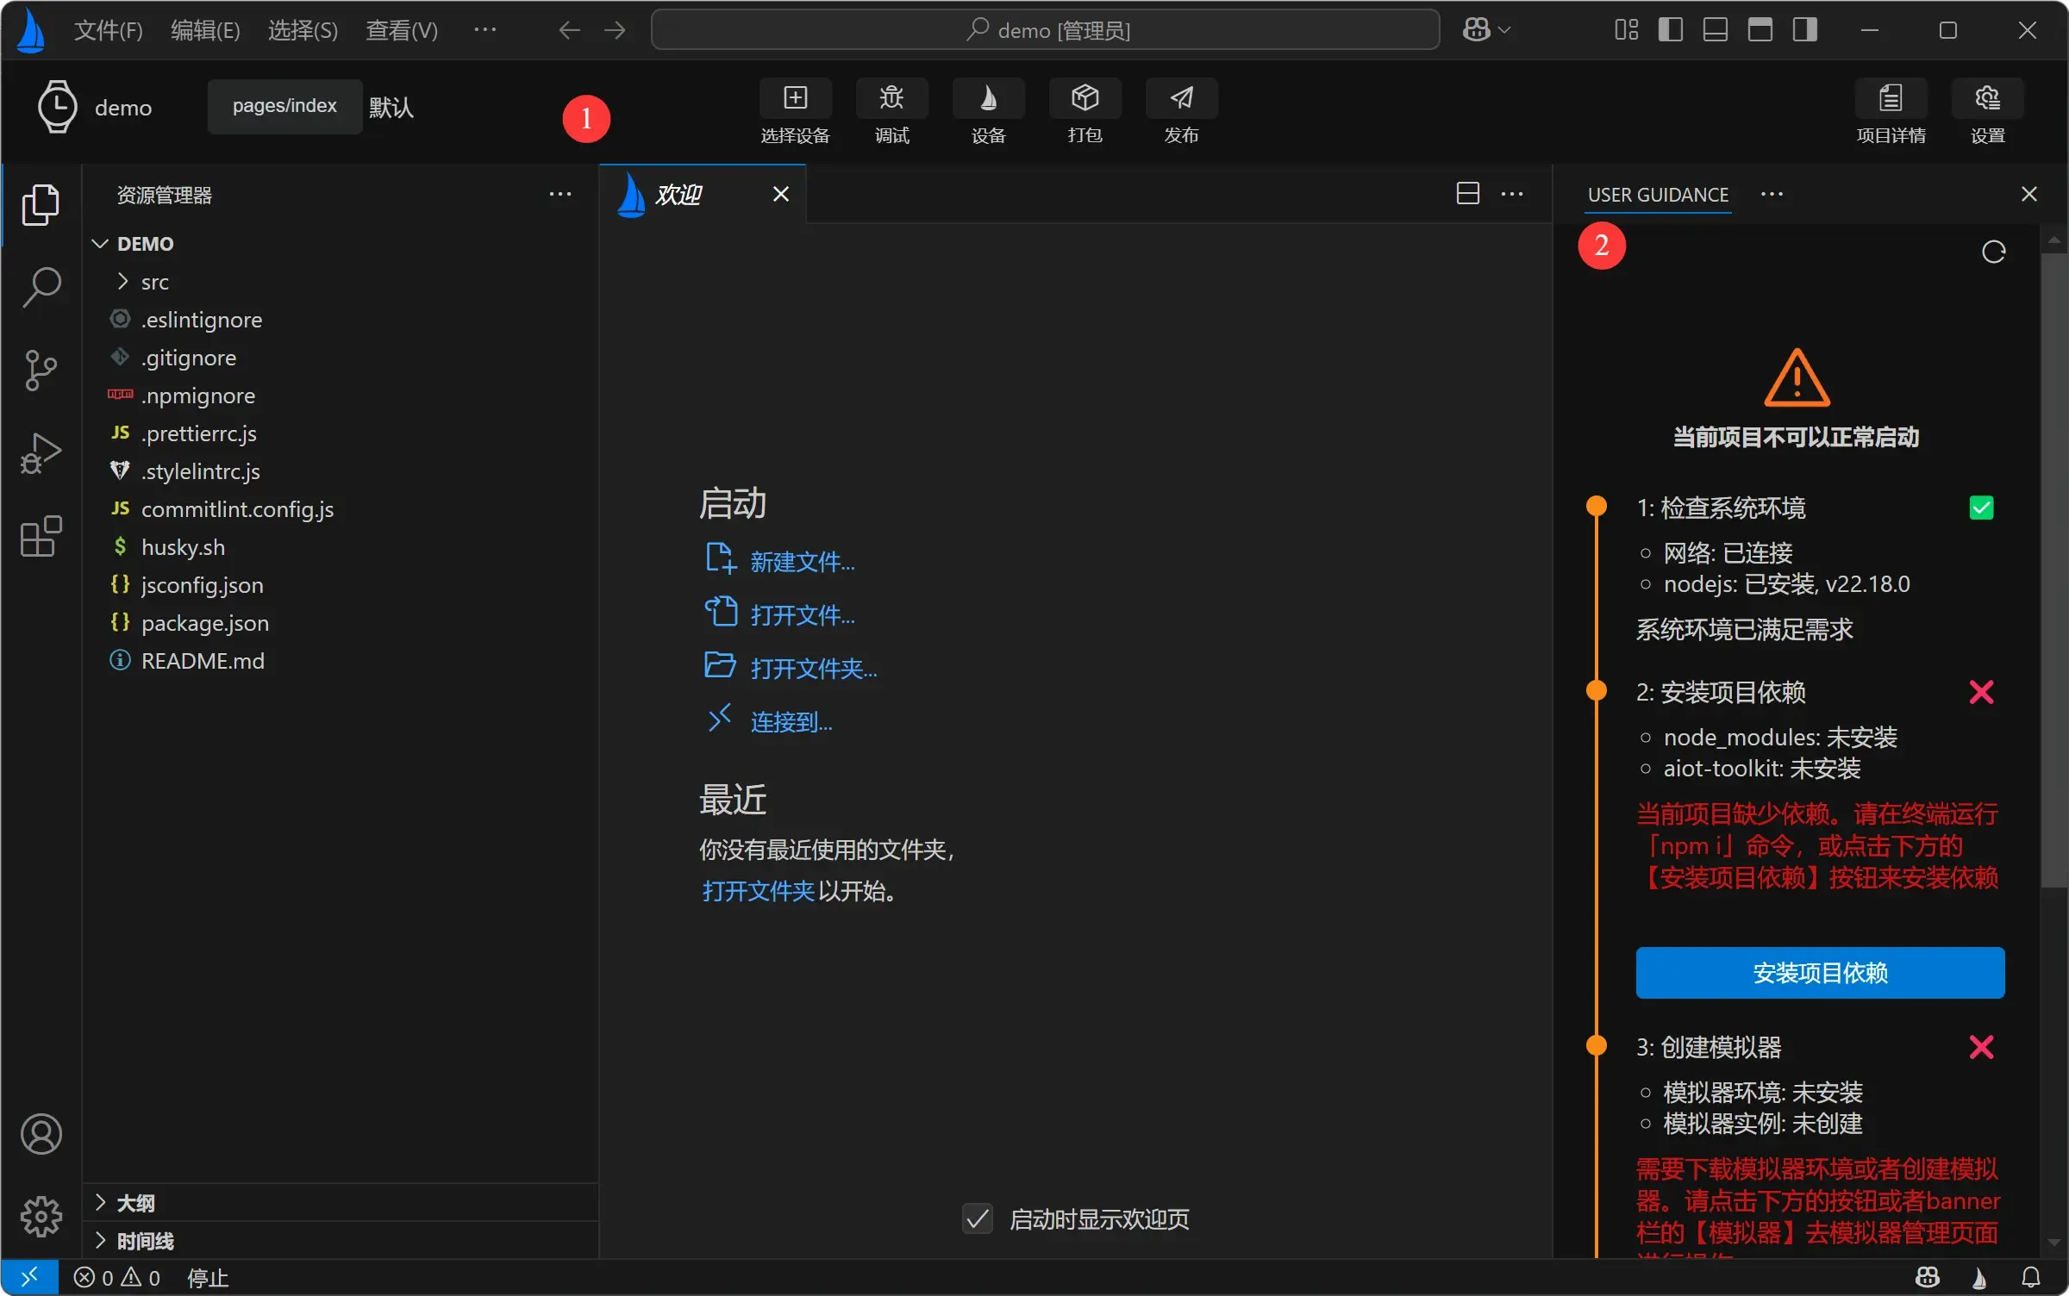Select husky.sh in the file tree

point(340,547)
